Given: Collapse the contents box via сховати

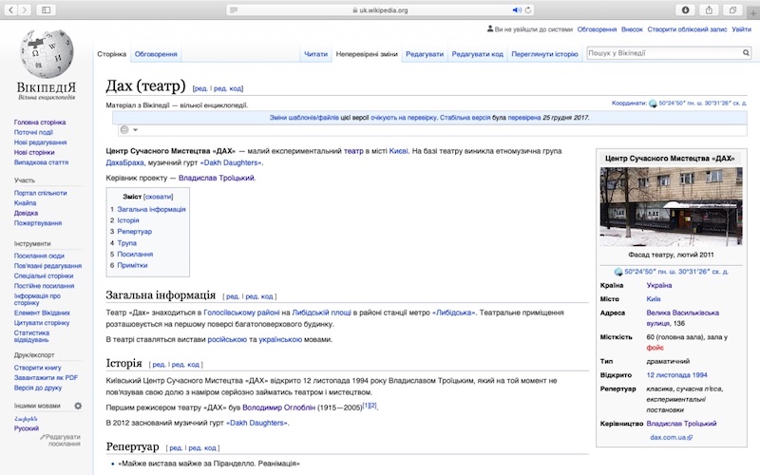Looking at the screenshot, I should point(159,197).
